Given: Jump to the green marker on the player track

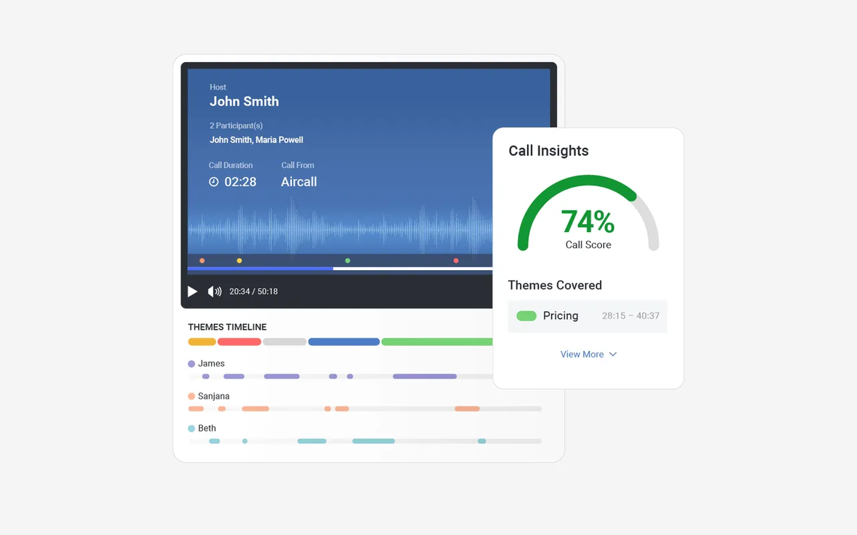Looking at the screenshot, I should 348,260.
